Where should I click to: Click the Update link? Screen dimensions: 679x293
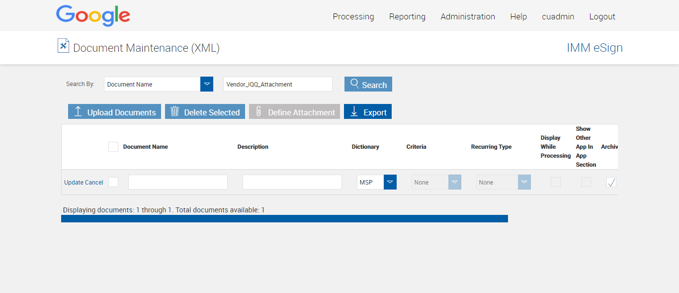74,183
